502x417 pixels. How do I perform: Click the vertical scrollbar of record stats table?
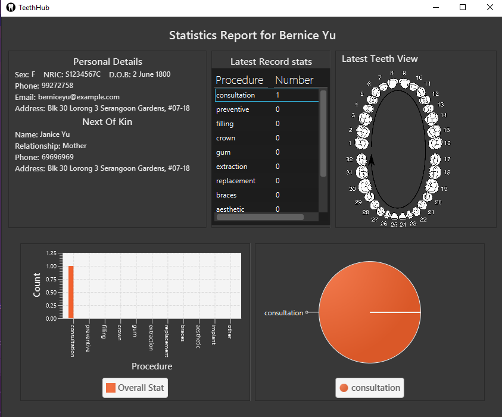323,133
